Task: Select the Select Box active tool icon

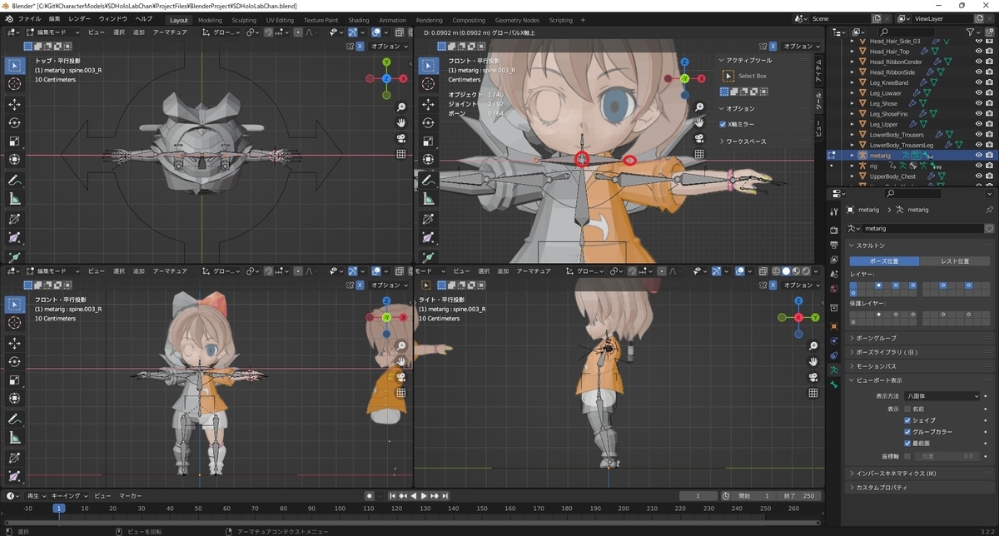Action: [x=729, y=76]
